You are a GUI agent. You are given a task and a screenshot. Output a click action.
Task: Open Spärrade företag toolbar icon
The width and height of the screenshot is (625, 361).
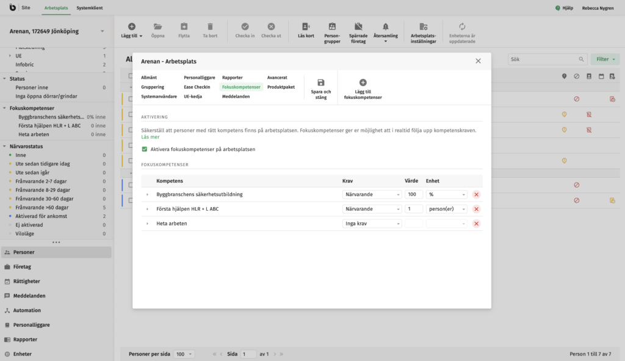click(x=358, y=27)
